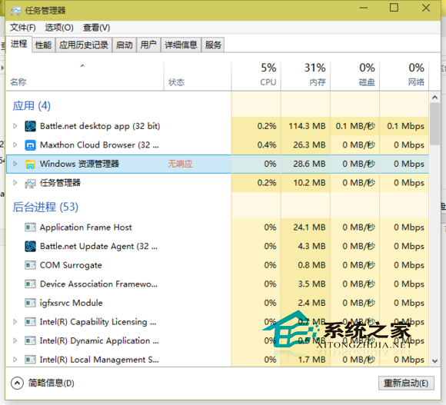
Task: Expand the Battle.net desktop app group
Action: pyautogui.click(x=15, y=126)
